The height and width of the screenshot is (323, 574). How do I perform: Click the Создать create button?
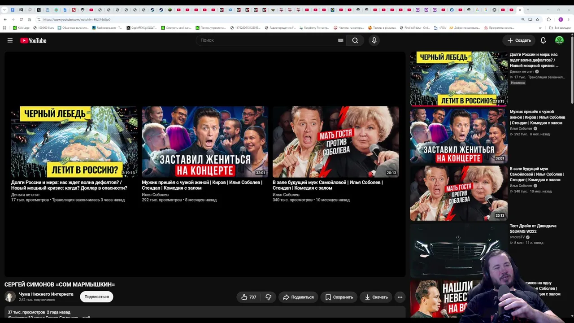pyautogui.click(x=519, y=40)
